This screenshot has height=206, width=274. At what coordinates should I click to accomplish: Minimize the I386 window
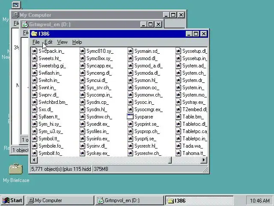(x=189, y=33)
